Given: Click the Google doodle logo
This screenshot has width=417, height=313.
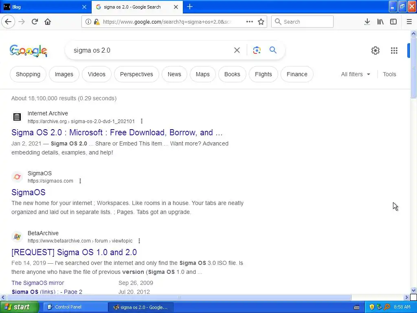Looking at the screenshot, I should [29, 51].
